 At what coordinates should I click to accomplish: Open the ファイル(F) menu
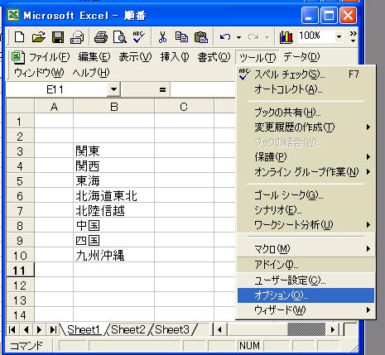coord(49,57)
